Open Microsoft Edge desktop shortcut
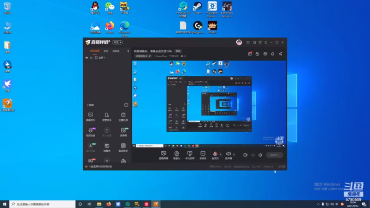 (x=124, y=29)
